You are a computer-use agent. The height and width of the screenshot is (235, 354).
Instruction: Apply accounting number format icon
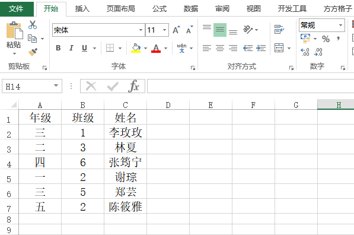click(305, 39)
